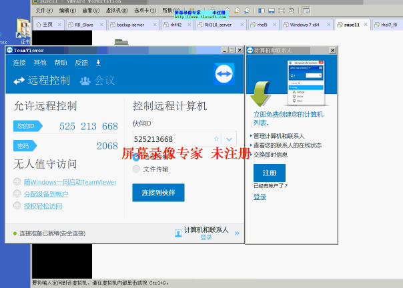
Task: Open the 授权轻松访问 link
Action: (x=43, y=206)
